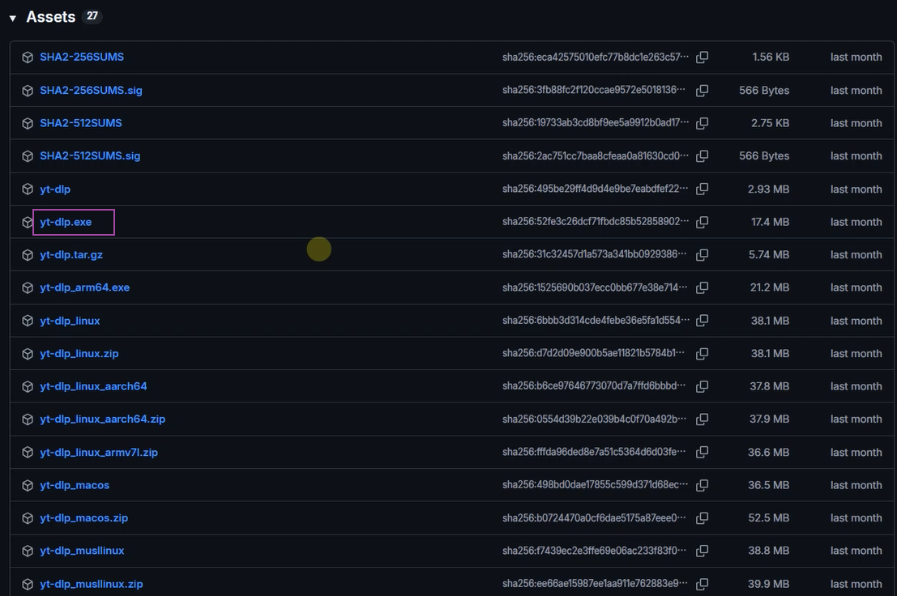Copy SHA256 hash for yt-dlp_linux.zip
The height and width of the screenshot is (596, 897).
pos(702,354)
